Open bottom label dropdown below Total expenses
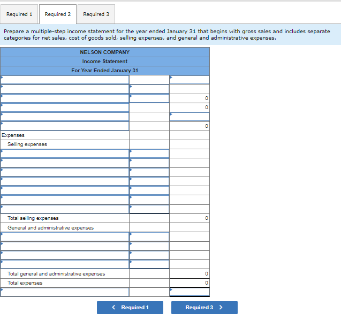This screenshot has height=314, width=341. click(x=65, y=292)
